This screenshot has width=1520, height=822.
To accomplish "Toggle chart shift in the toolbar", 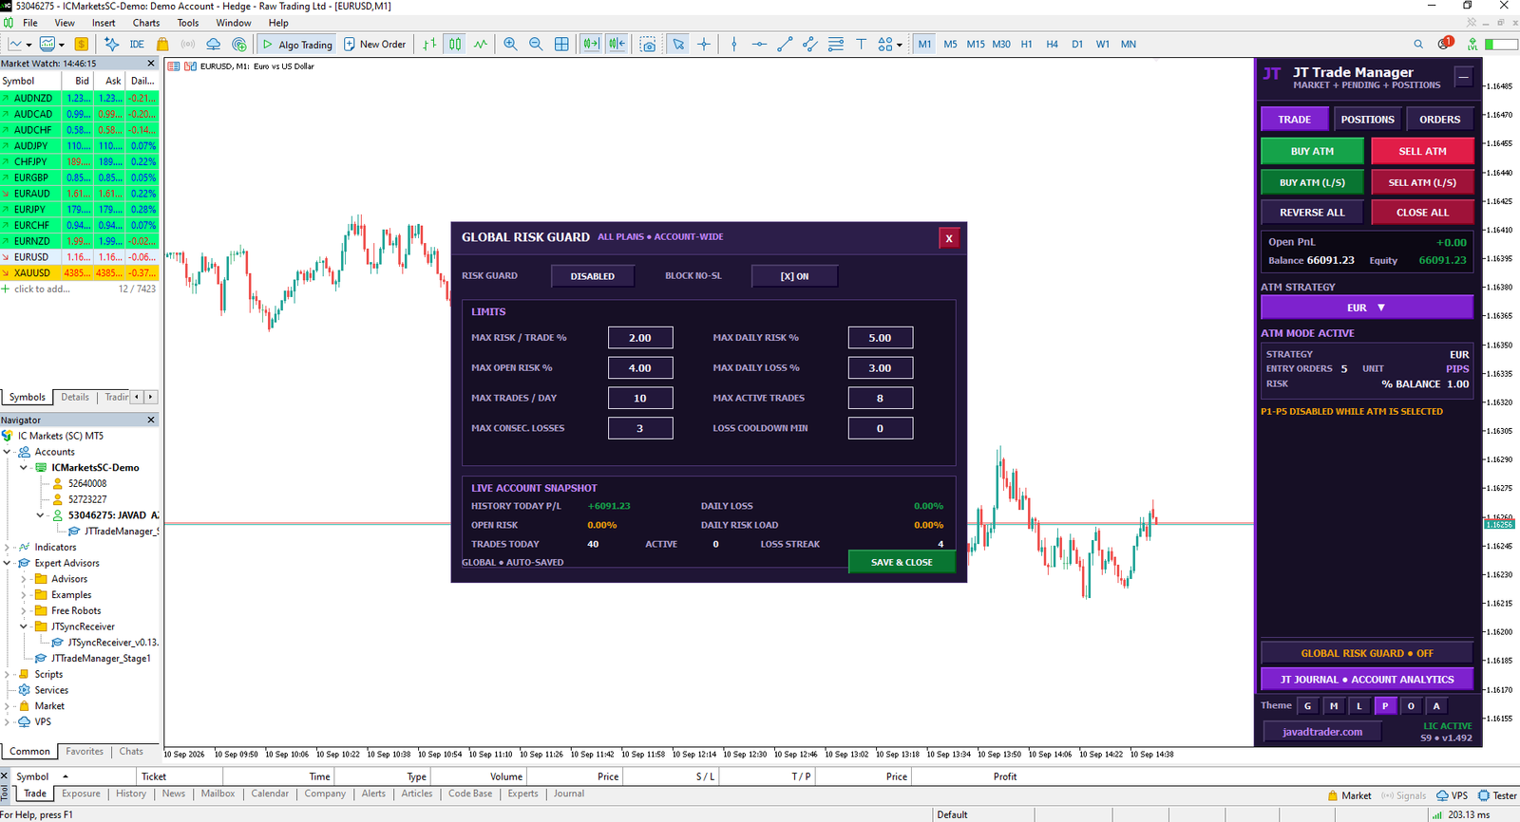I will click(x=617, y=44).
